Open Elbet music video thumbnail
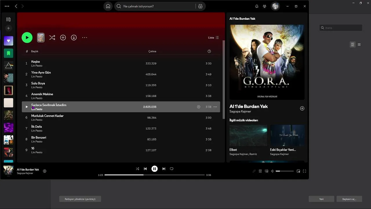371x209 pixels. 248,135
